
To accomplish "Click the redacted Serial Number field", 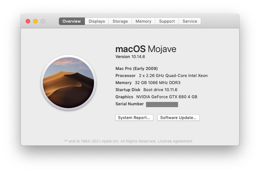I will coord(162,105).
